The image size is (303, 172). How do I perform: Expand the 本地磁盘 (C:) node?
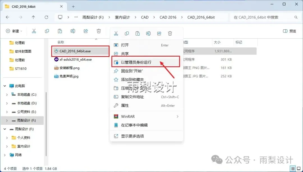[x=7, y=95]
